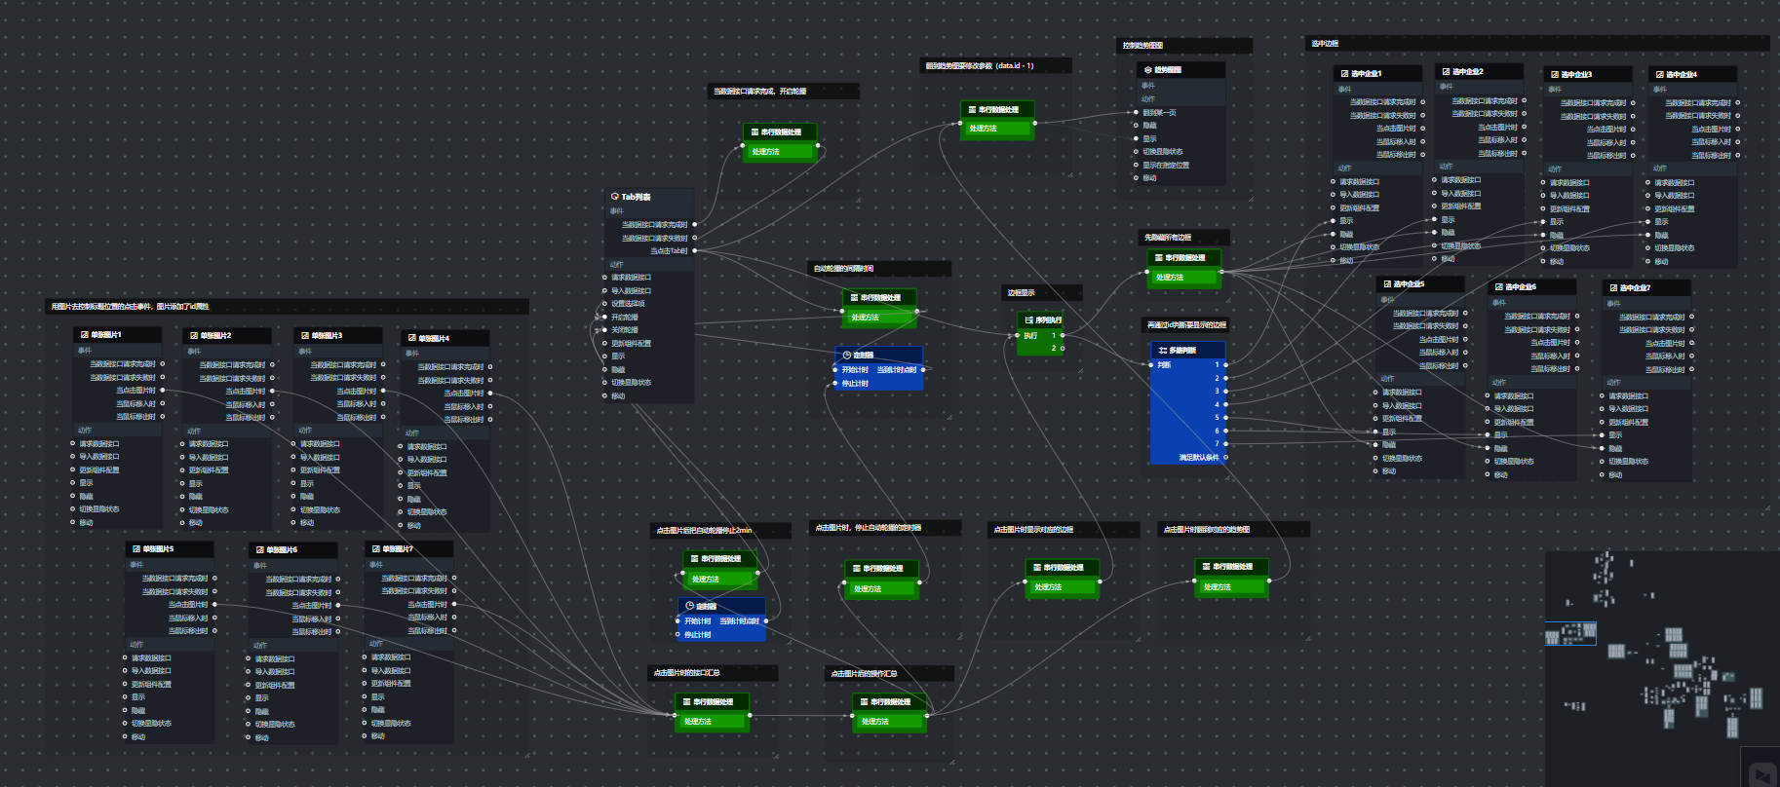
Task: Click output port 2 on 序列执行 node
Action: pyautogui.click(x=1063, y=348)
